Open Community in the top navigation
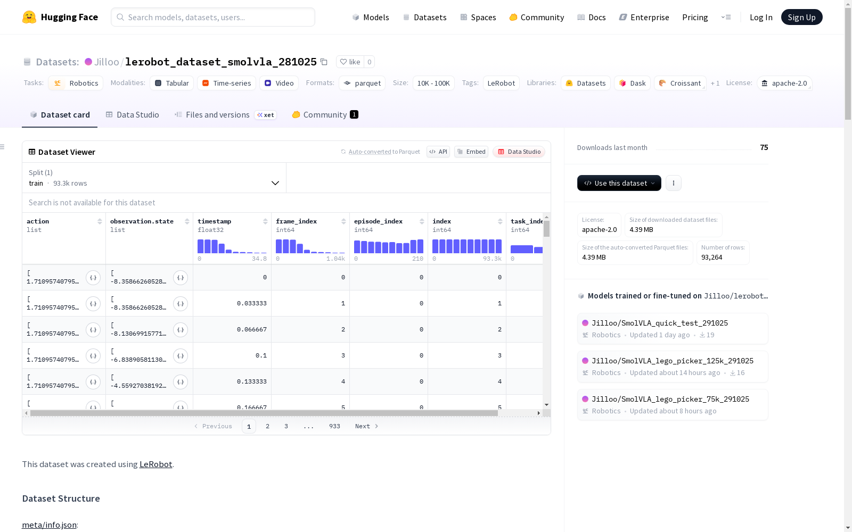Viewport: 852px width, 532px height. [536, 17]
